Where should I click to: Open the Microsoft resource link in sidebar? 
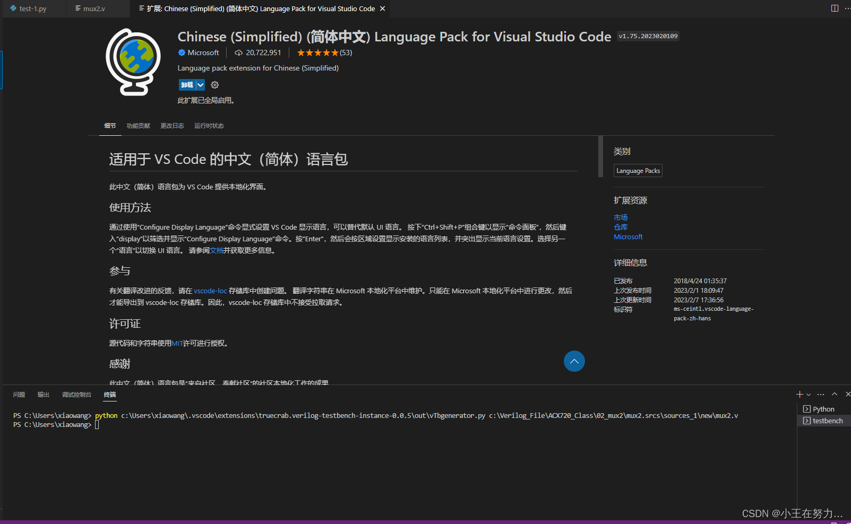point(628,237)
